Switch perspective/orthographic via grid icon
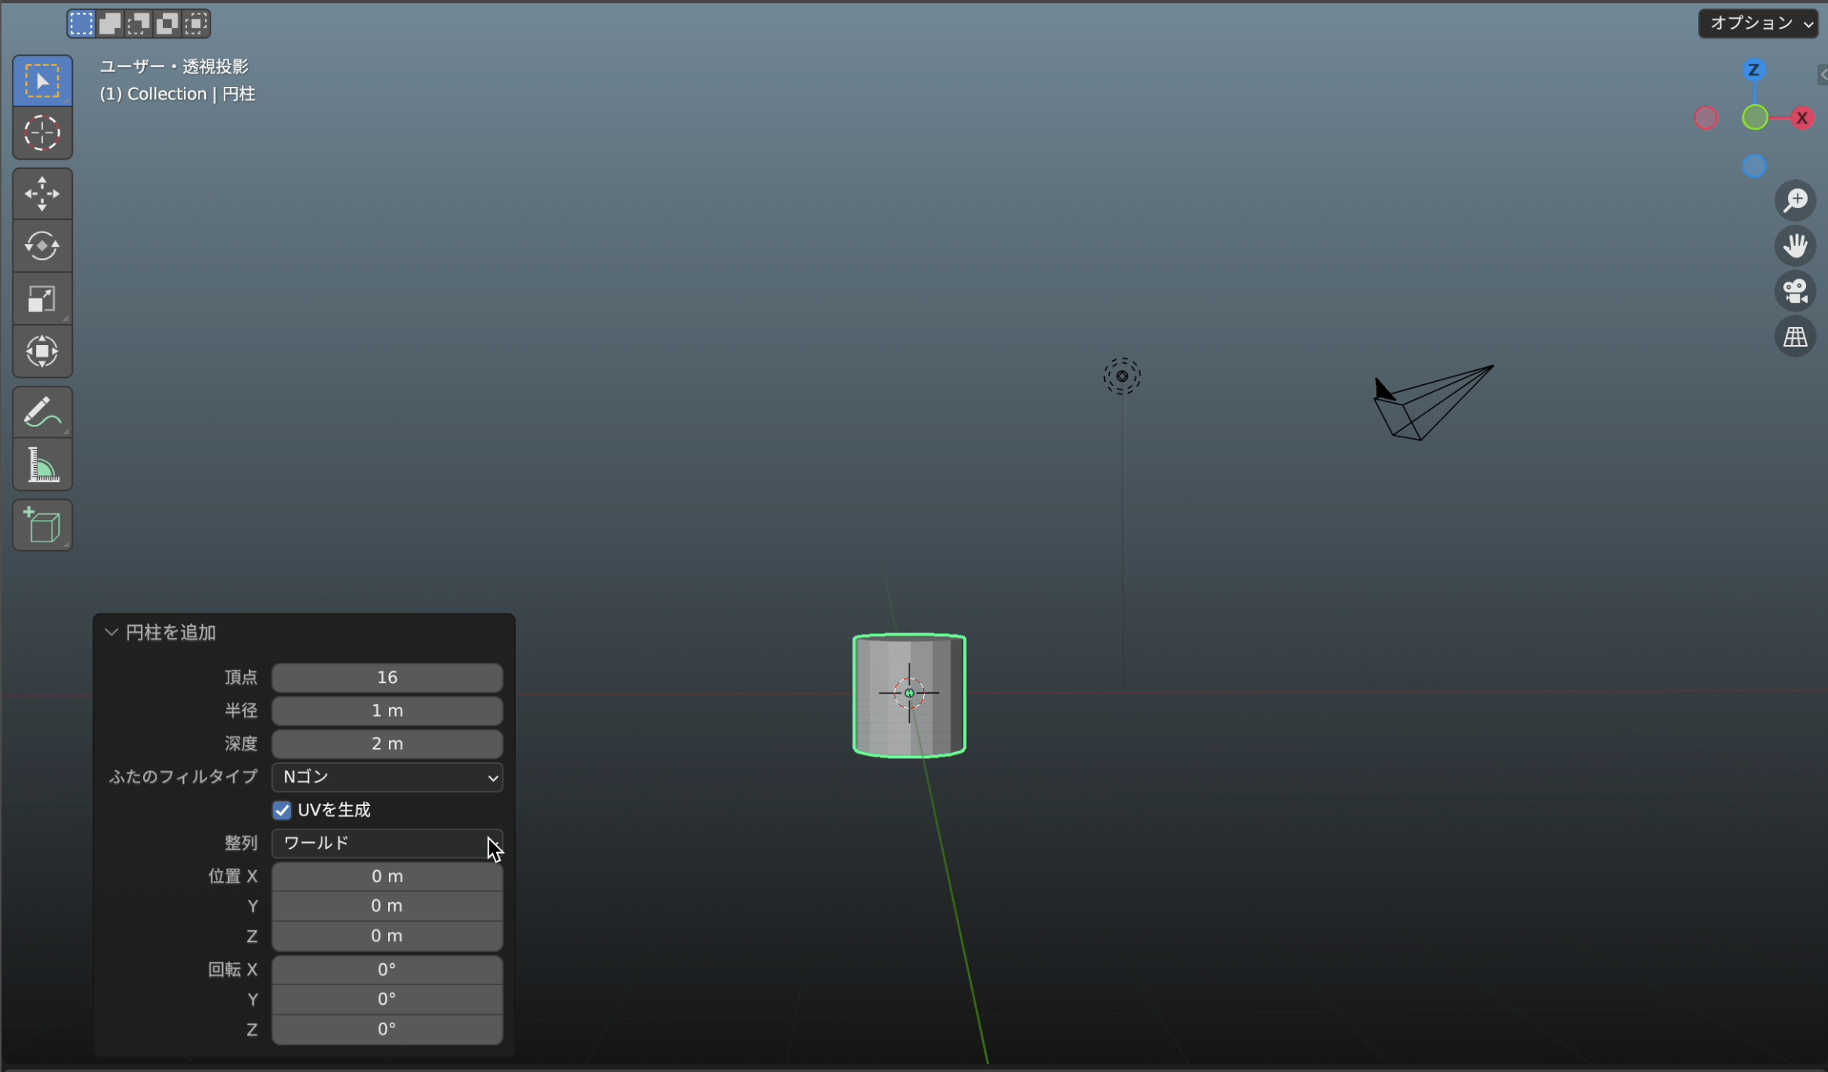 point(1795,337)
